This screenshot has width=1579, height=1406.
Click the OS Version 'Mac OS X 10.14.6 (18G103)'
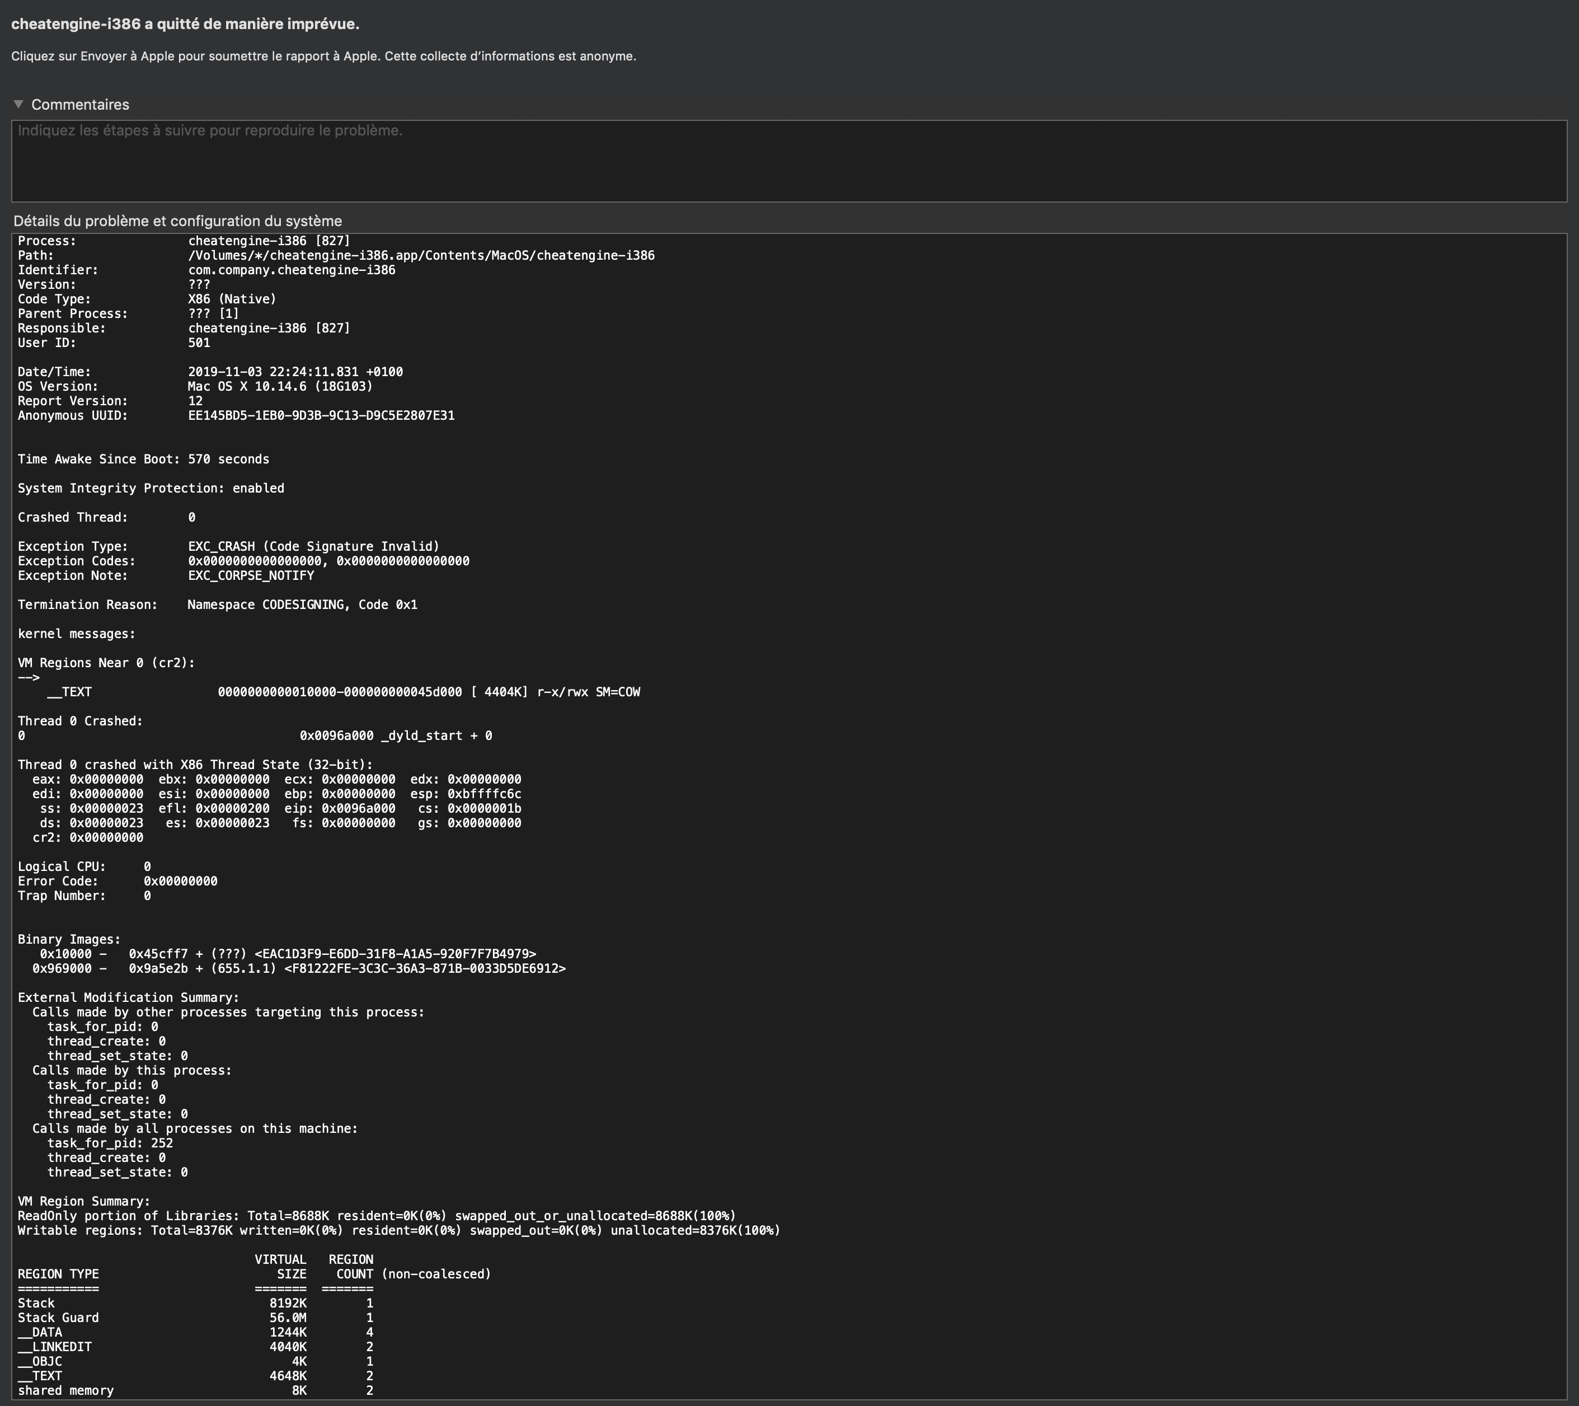point(280,386)
